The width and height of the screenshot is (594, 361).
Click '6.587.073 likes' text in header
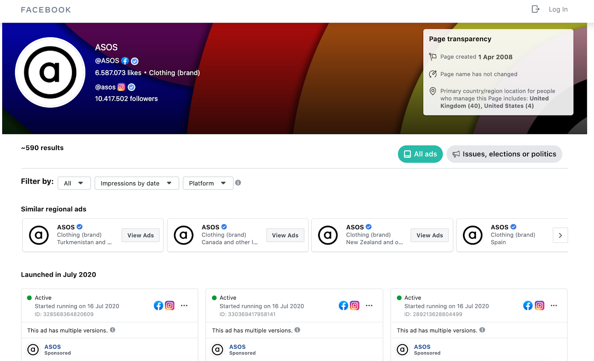(x=118, y=73)
